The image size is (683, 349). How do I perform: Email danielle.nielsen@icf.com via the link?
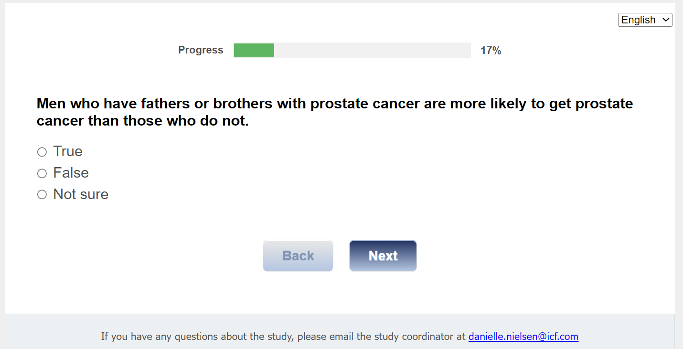pos(523,337)
